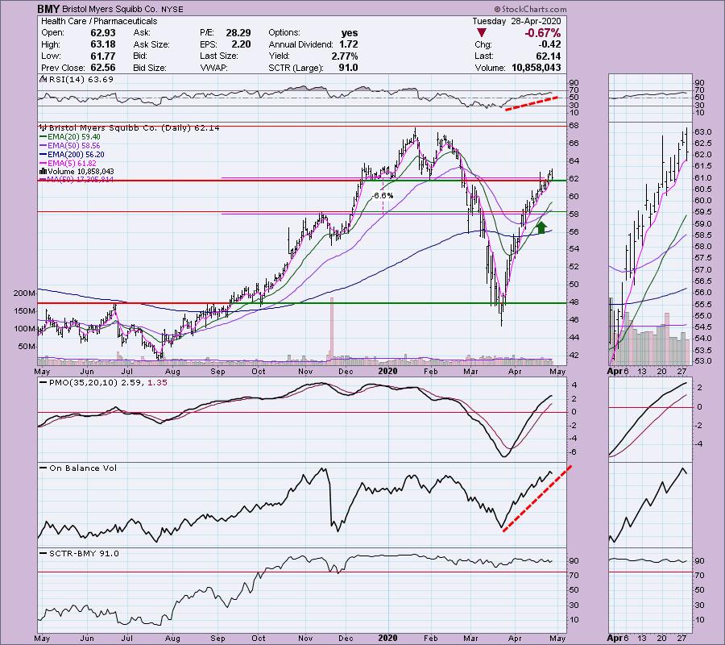The width and height of the screenshot is (725, 645).
Task: Click the '150M' volume axis label
Action: pos(24,311)
